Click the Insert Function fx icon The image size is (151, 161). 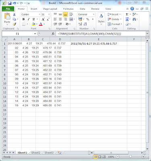53,34
